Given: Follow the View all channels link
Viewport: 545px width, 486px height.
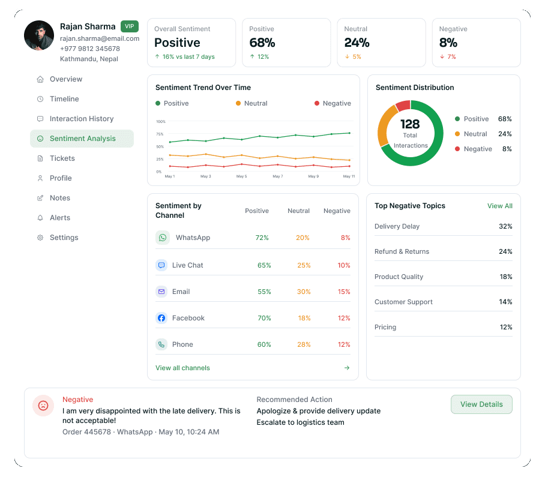Looking at the screenshot, I should (182, 368).
